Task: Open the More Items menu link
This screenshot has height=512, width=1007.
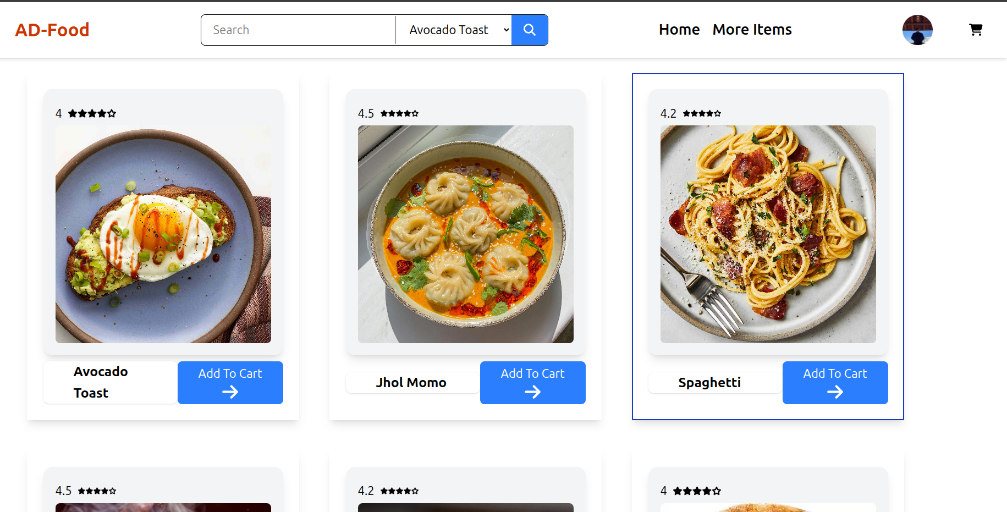Action: coord(752,30)
